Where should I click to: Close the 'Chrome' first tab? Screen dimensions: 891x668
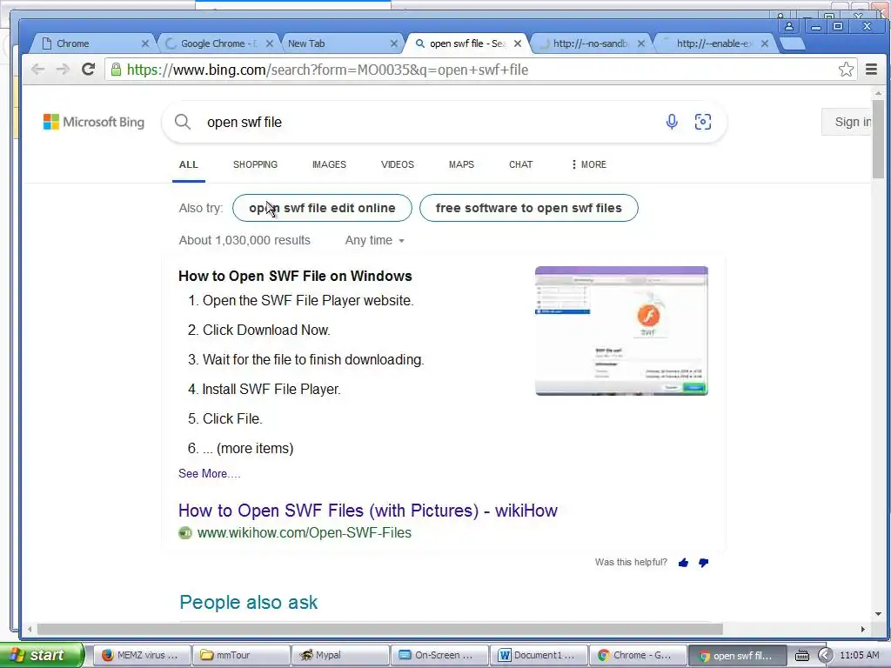(x=145, y=43)
